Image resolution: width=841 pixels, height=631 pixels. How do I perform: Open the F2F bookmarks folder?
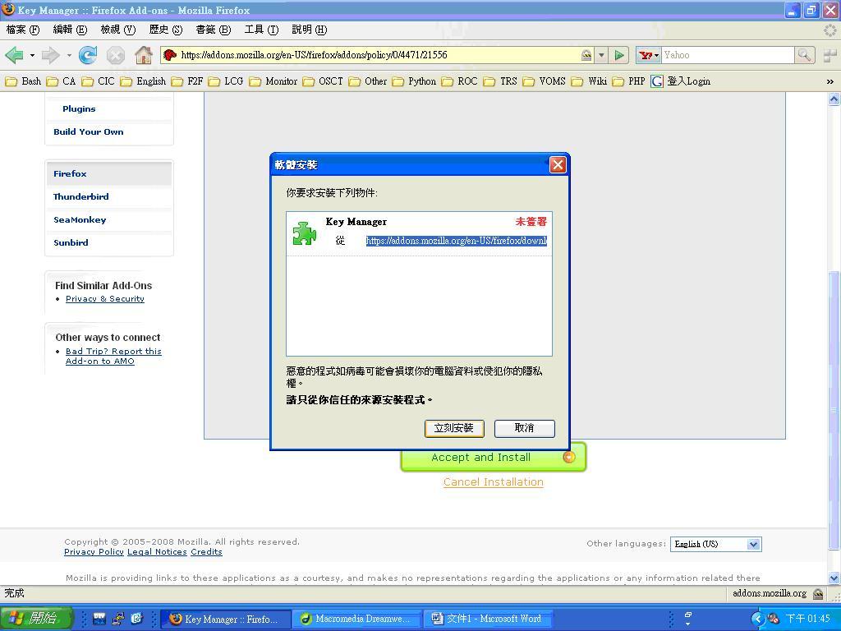(x=186, y=81)
